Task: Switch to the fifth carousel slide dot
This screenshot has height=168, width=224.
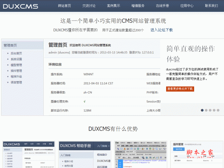Action: tap(218, 110)
